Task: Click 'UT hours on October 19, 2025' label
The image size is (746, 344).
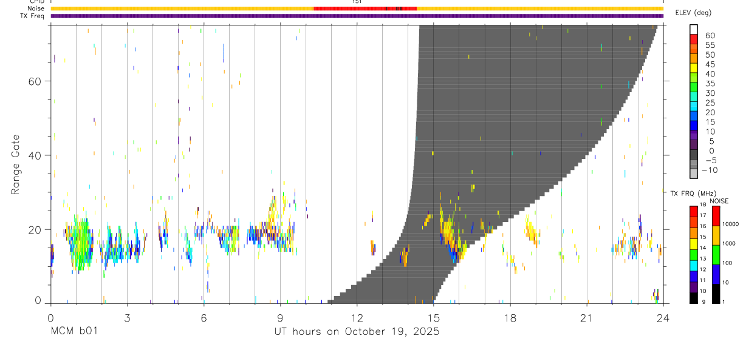Action: [x=357, y=331]
